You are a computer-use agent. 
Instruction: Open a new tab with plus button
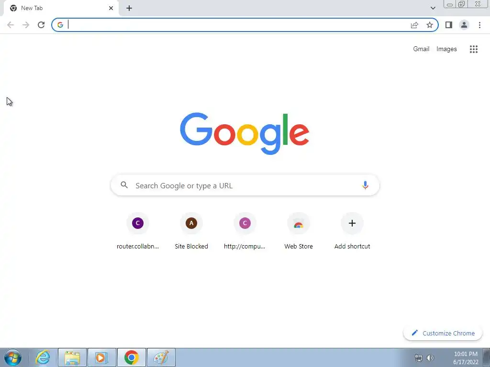(x=129, y=8)
